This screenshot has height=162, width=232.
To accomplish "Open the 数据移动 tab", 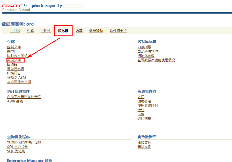I will pyautogui.click(x=96, y=31).
